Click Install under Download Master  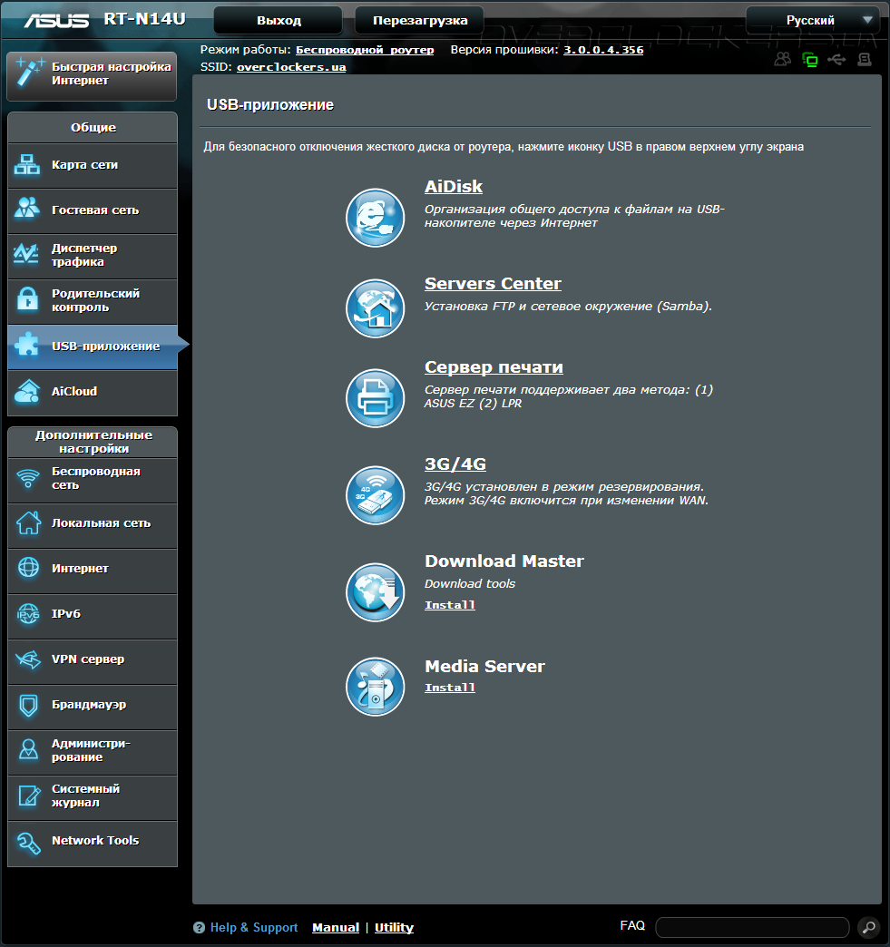[449, 604]
